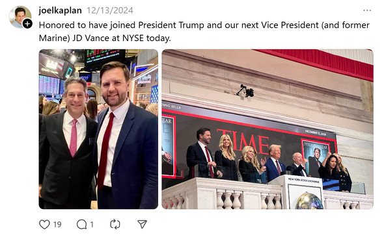The image size is (384, 237).
Task: Open the right photo of the NYSE balcony
Action: [x=267, y=129]
